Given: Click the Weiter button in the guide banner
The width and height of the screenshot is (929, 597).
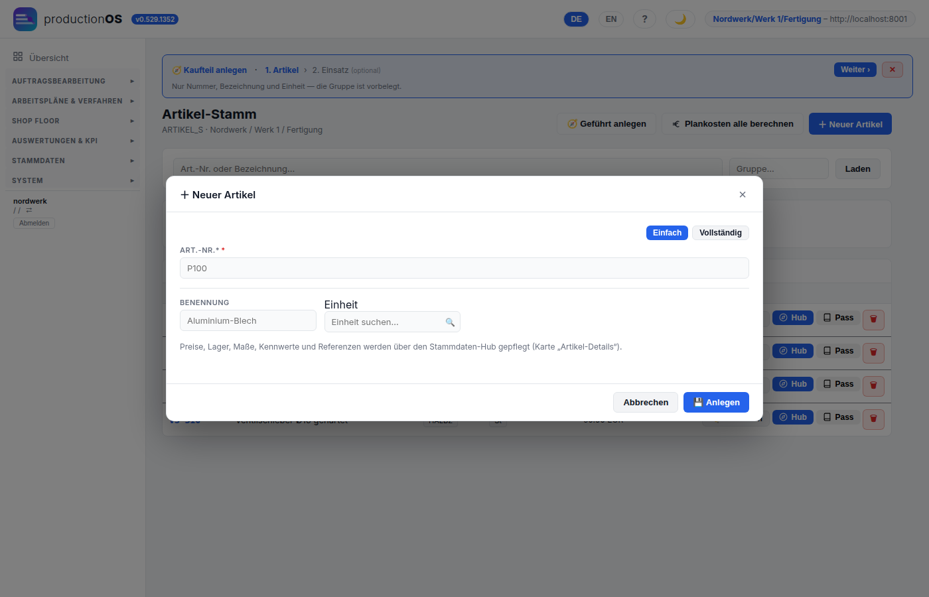Looking at the screenshot, I should pos(855,70).
